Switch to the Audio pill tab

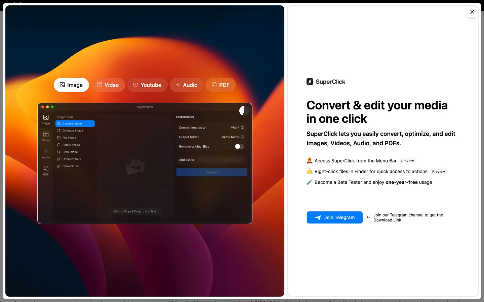[x=187, y=85]
